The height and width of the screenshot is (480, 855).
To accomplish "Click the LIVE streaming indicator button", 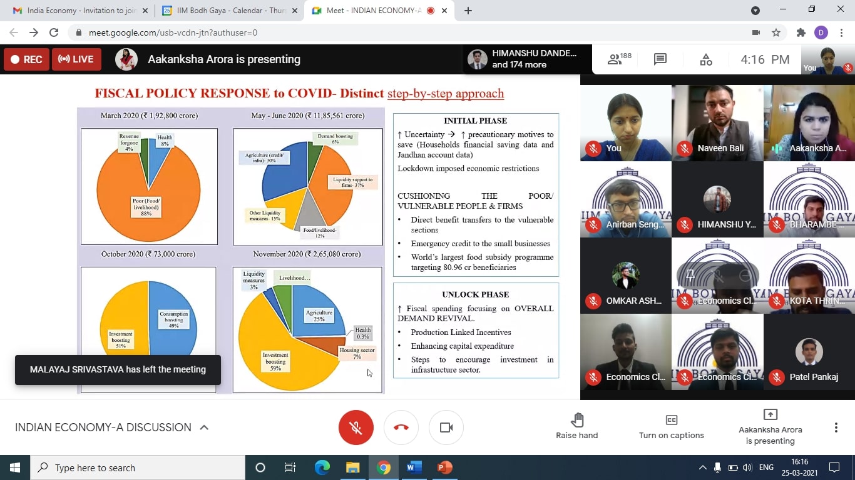I will pyautogui.click(x=76, y=59).
